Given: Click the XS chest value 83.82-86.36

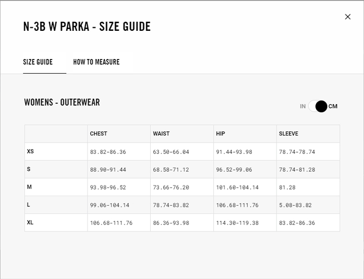Looking at the screenshot, I should point(108,152).
